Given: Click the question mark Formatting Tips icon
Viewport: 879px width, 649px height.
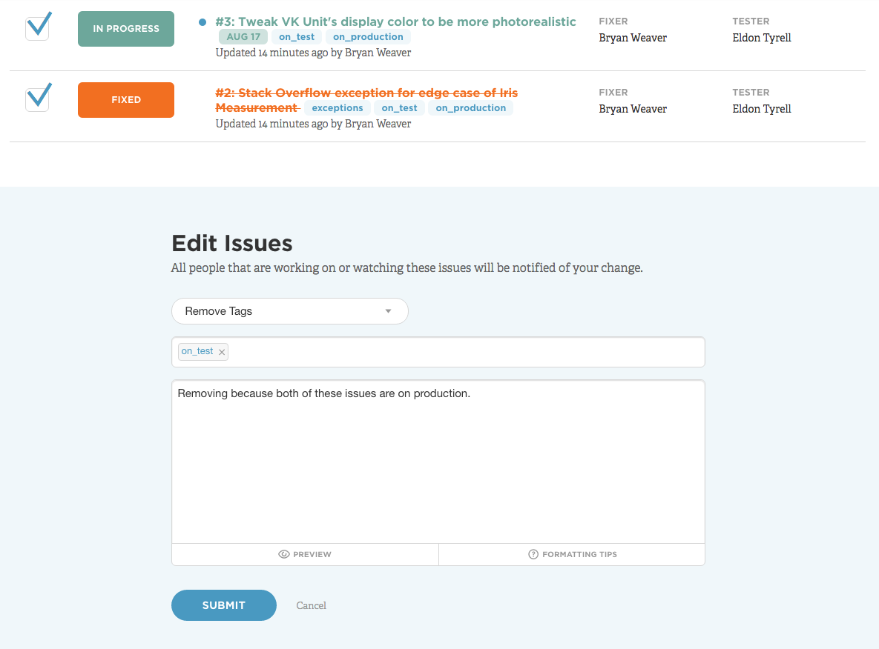Looking at the screenshot, I should pos(533,554).
